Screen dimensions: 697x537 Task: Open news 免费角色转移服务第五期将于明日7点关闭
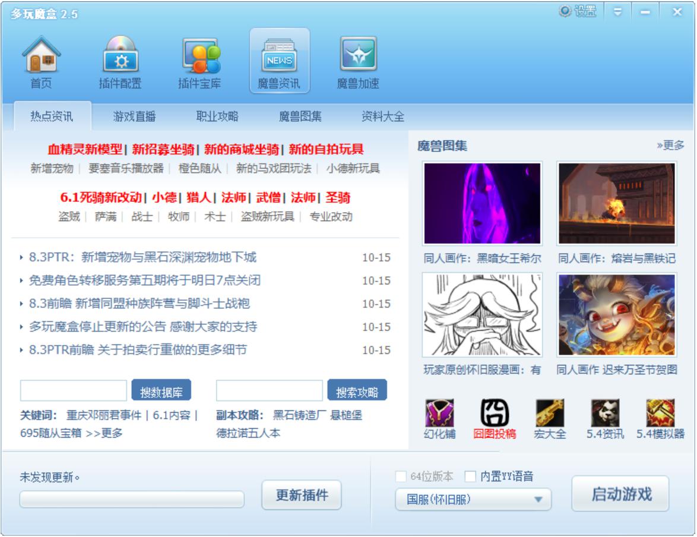144,280
